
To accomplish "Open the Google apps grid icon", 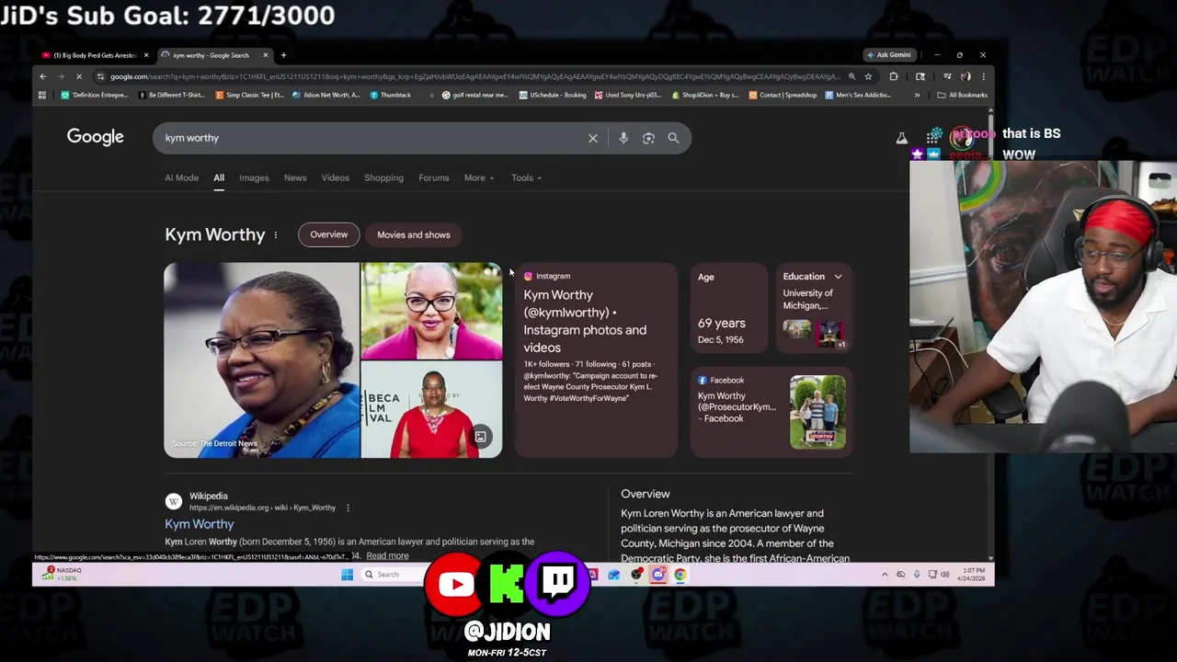I will tap(934, 138).
